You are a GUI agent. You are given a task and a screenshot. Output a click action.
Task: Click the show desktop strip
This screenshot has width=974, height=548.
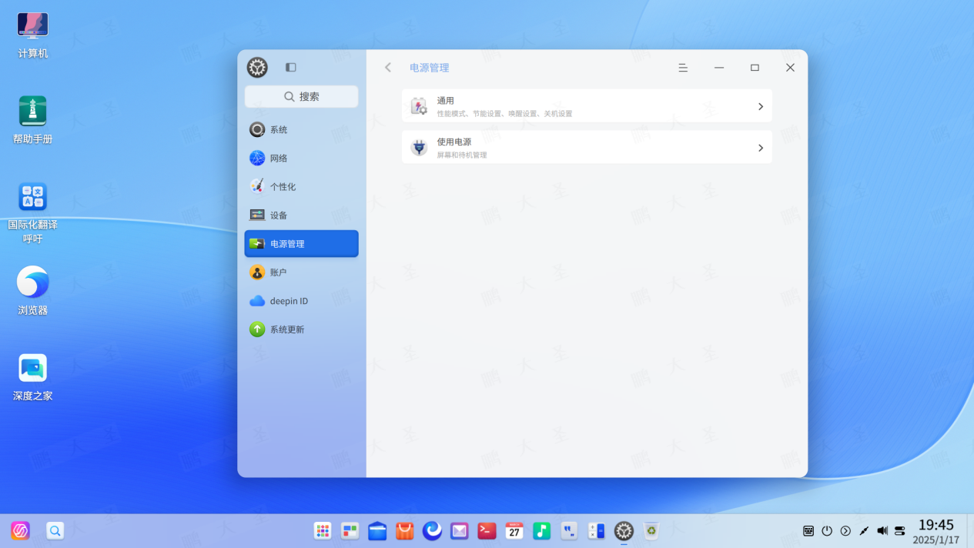pos(969,530)
